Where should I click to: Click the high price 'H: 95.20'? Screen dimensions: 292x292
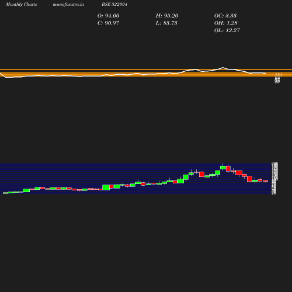point(167,16)
